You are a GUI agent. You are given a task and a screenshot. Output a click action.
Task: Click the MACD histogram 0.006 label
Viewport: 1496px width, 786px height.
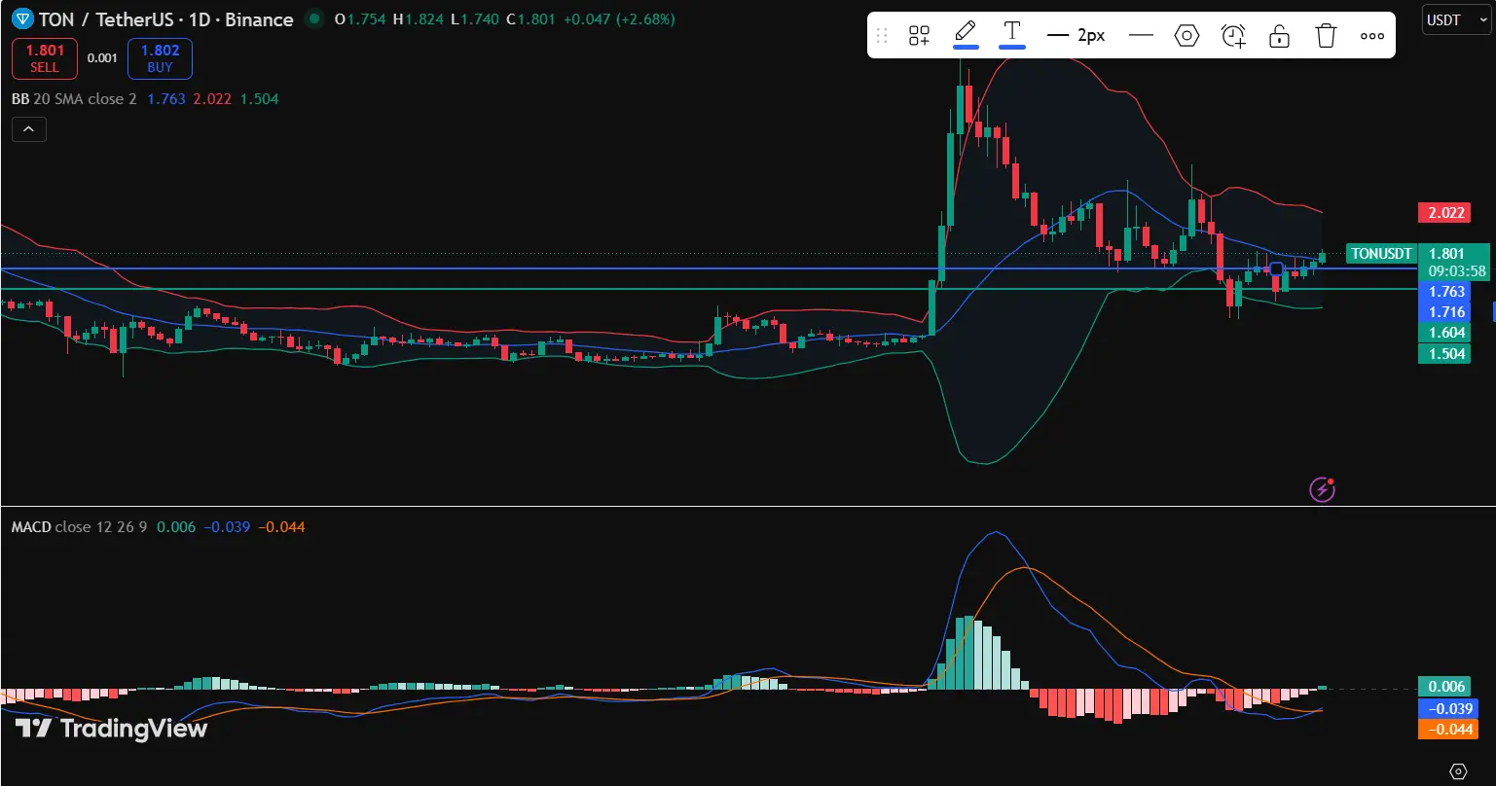pyautogui.click(x=1443, y=687)
